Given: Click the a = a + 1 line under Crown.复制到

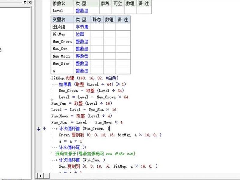Looking at the screenshot, I should (70, 141).
